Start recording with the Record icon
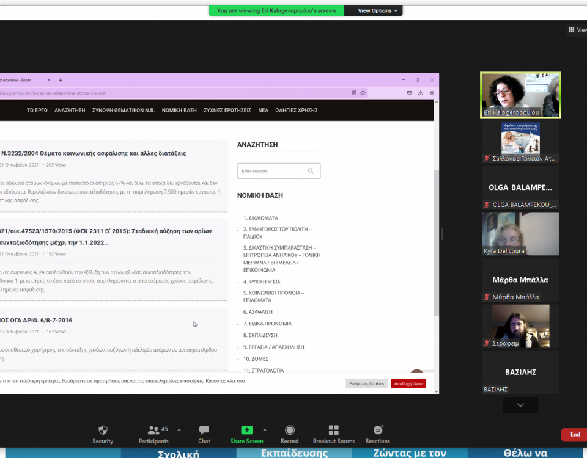The width and height of the screenshot is (587, 458). pos(290,430)
